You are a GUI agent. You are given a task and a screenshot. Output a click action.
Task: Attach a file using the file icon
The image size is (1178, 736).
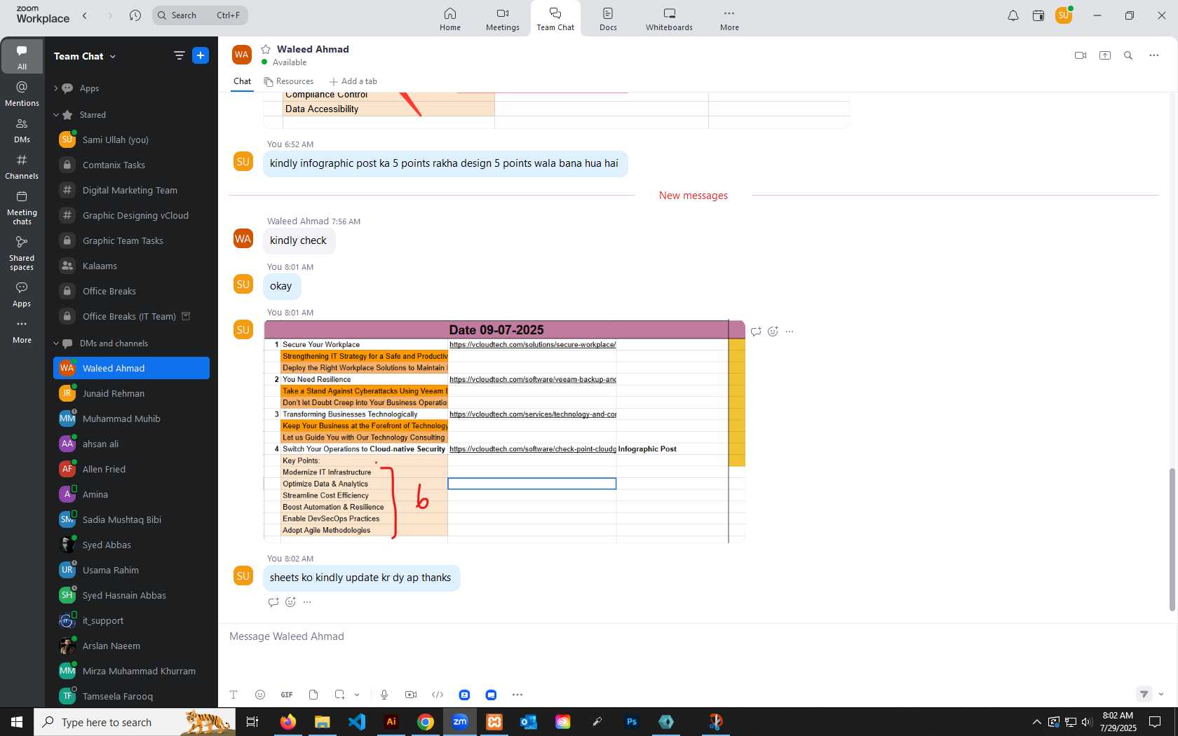(x=313, y=695)
